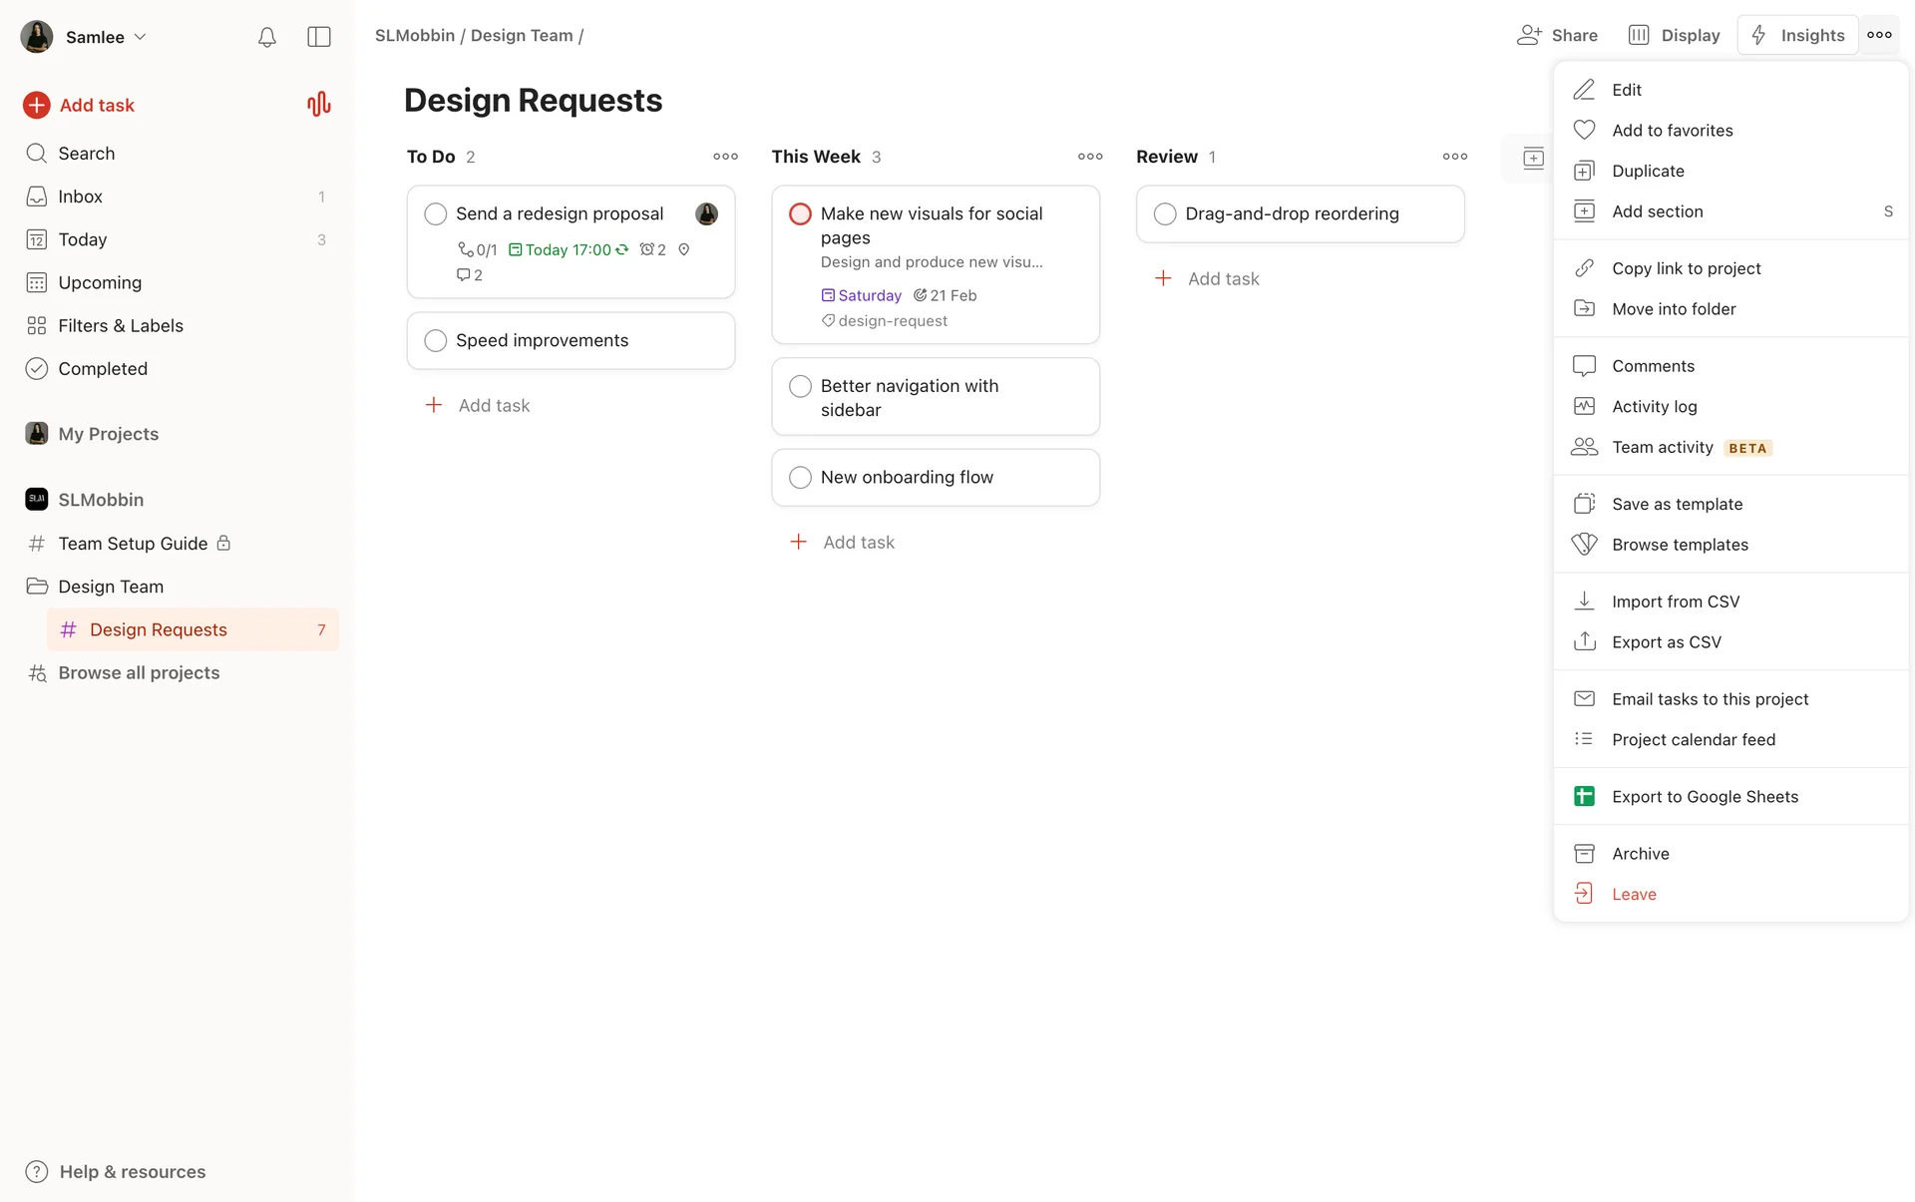Open the To Do column options menu
1915x1202 pixels.
[x=725, y=157]
